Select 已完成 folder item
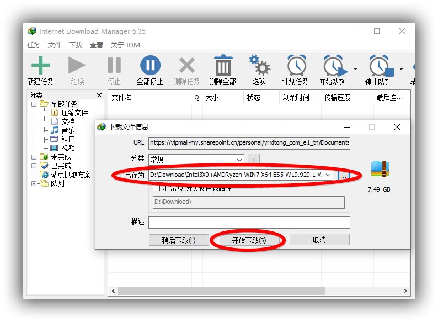438x322 pixels. 61,166
